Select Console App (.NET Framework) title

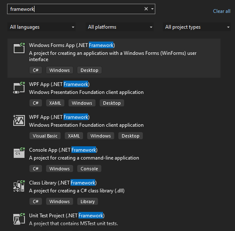(x=63, y=150)
